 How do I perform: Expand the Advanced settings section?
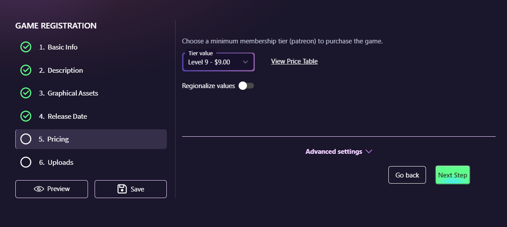334,152
